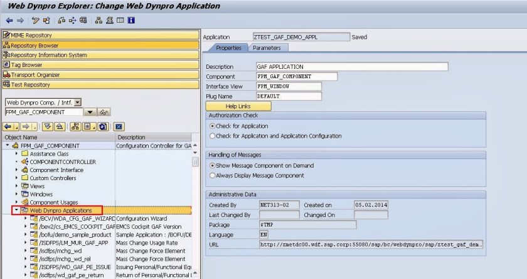Expand the Views folder node

pyautogui.click(x=16, y=186)
